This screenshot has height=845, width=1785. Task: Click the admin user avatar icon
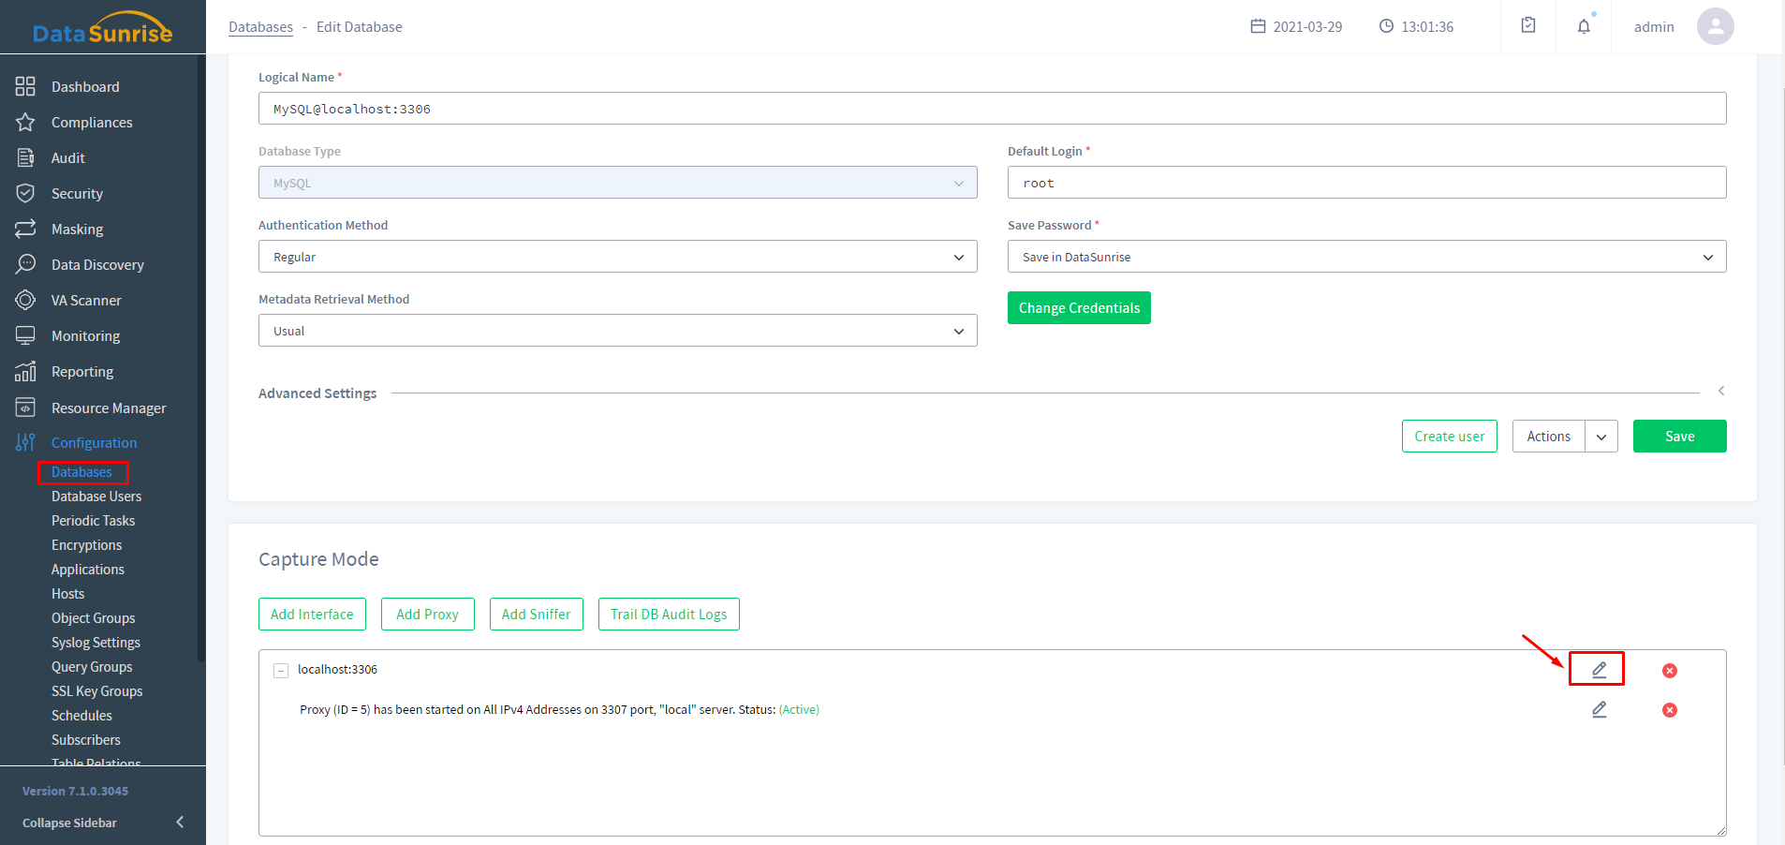(1715, 26)
